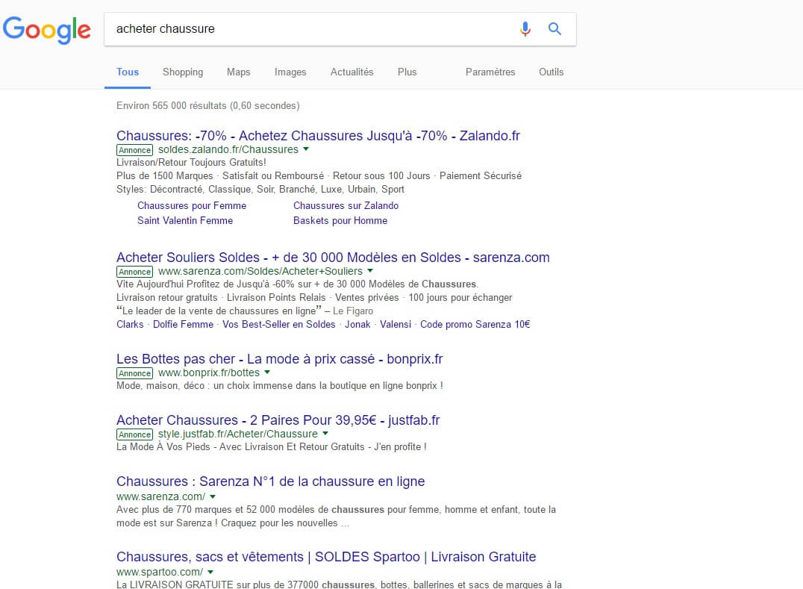Open 'Chaussures sur Zalando' sitelink
Screen dimensions: 803x589
pyautogui.click(x=346, y=205)
